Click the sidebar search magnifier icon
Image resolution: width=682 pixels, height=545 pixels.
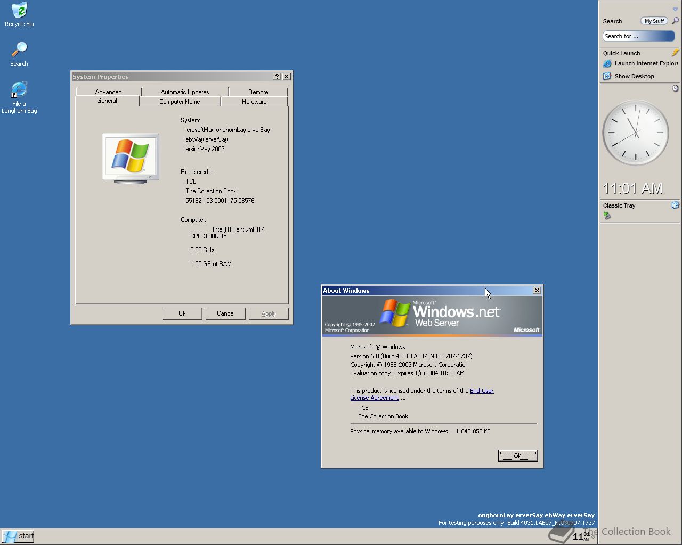pos(675,21)
